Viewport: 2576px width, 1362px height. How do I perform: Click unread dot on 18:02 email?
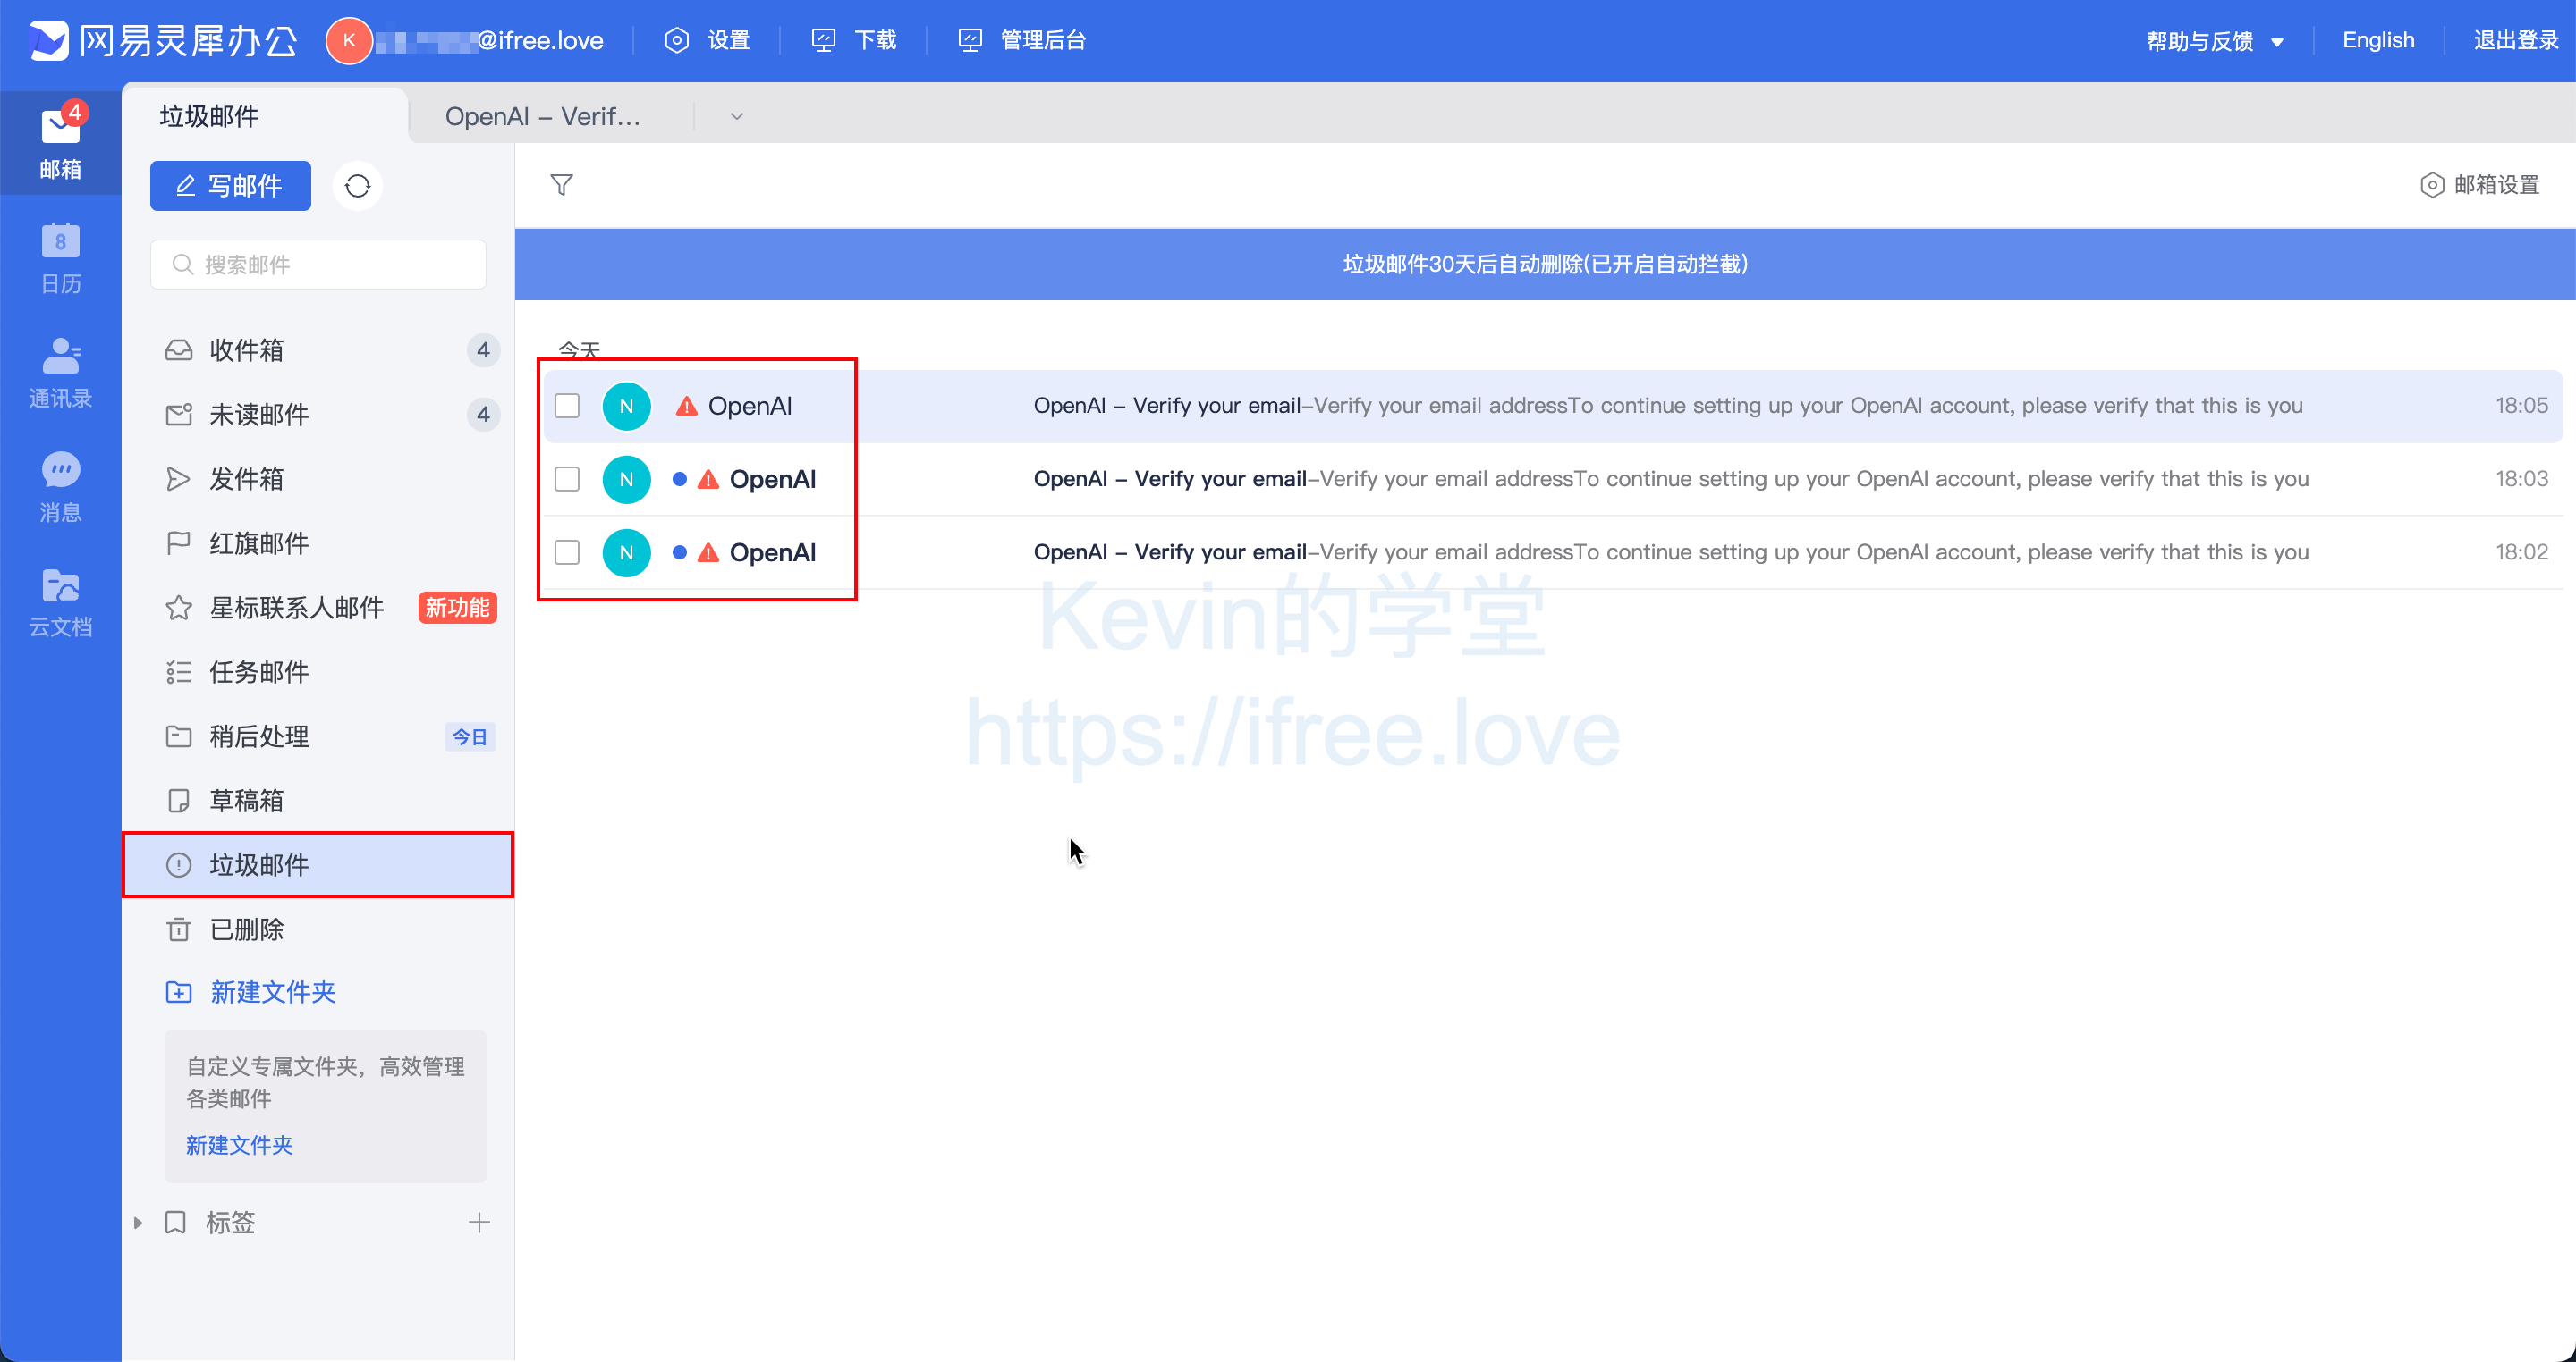pos(679,552)
